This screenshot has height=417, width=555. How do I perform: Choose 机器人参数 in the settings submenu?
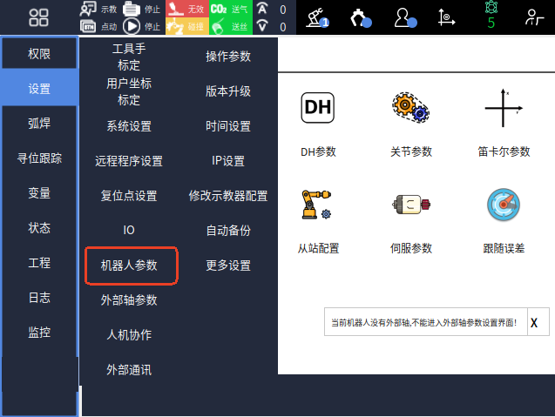pos(129,266)
